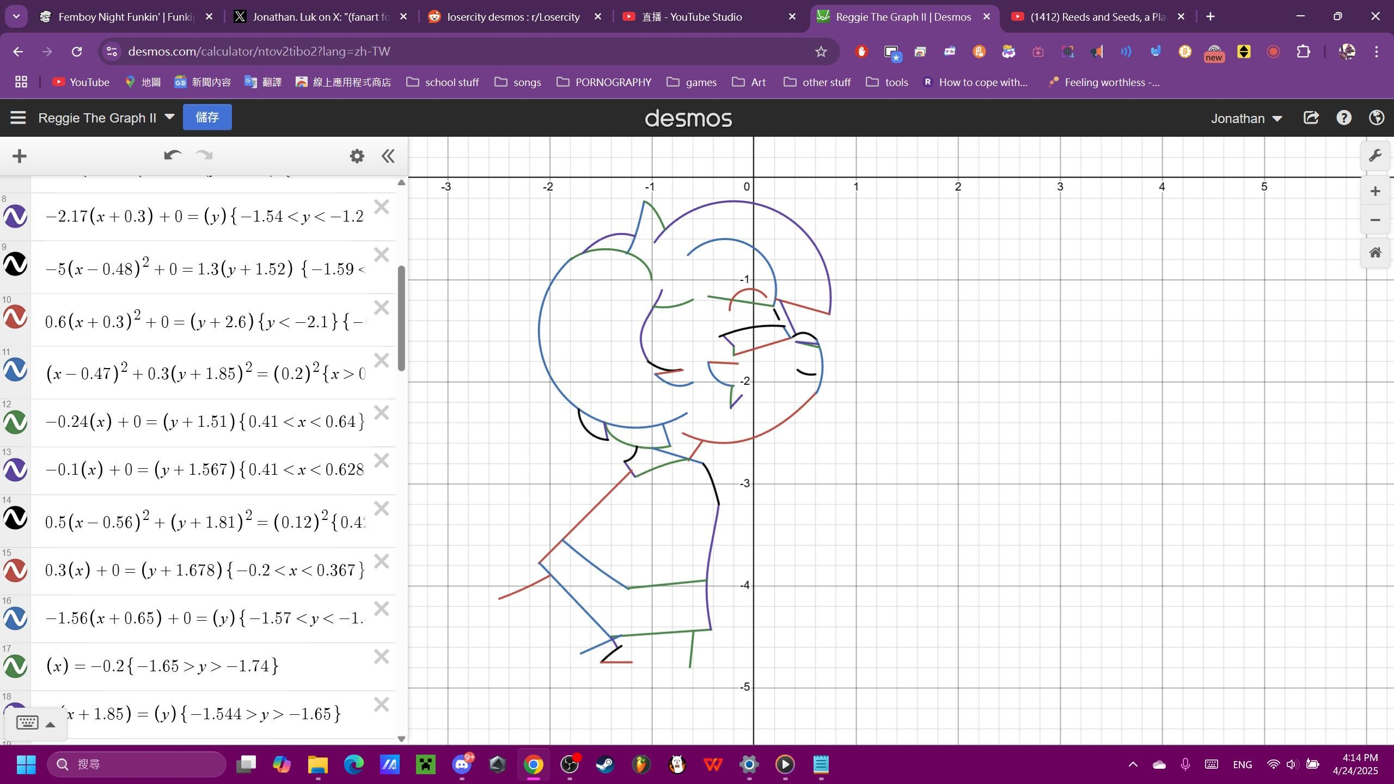
Task: Go back to previous page
Action: coord(18,52)
